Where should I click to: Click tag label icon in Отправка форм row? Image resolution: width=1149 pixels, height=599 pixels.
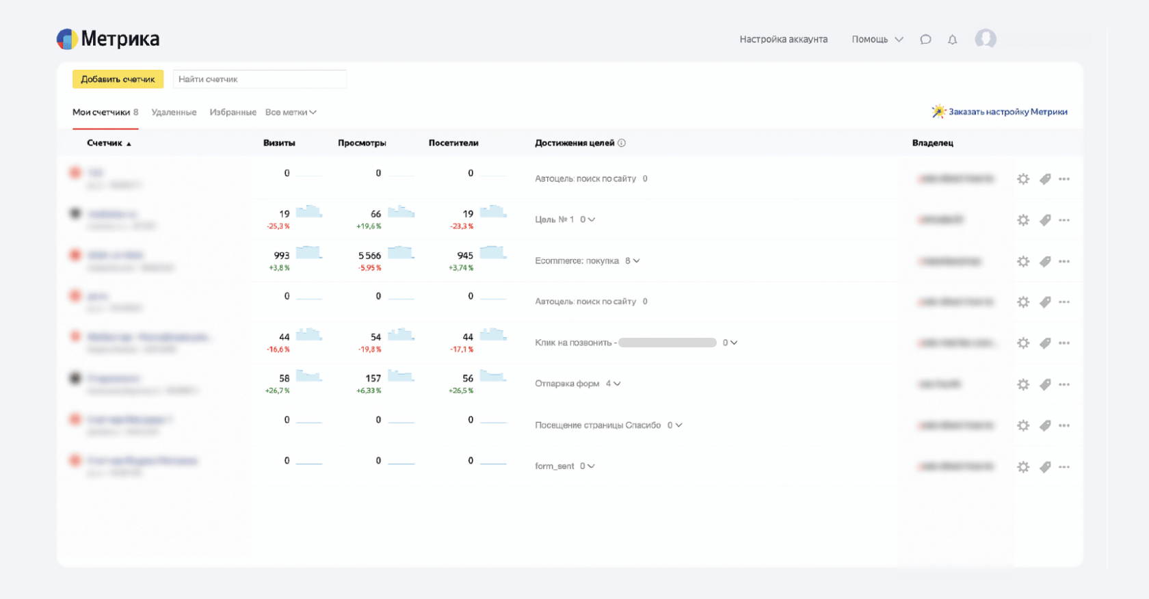[x=1045, y=384]
